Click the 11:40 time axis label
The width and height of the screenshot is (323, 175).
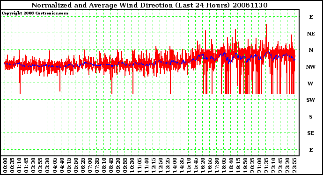click(x=146, y=165)
